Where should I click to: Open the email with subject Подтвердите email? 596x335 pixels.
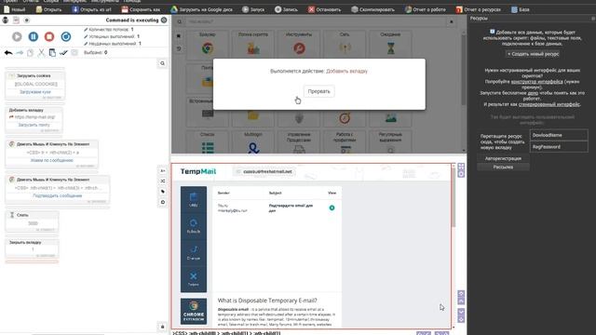[x=291, y=208]
